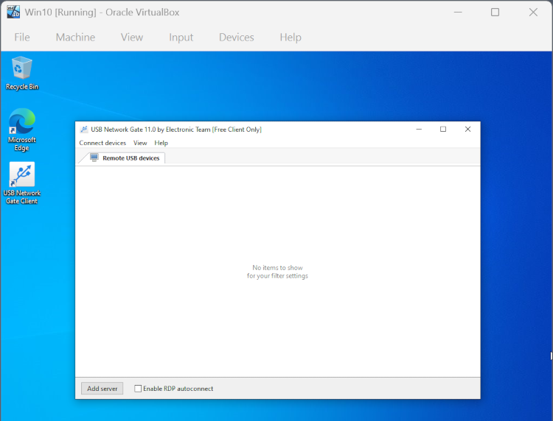Launch the Microsoft Edge desktop shortcut

[x=22, y=130]
